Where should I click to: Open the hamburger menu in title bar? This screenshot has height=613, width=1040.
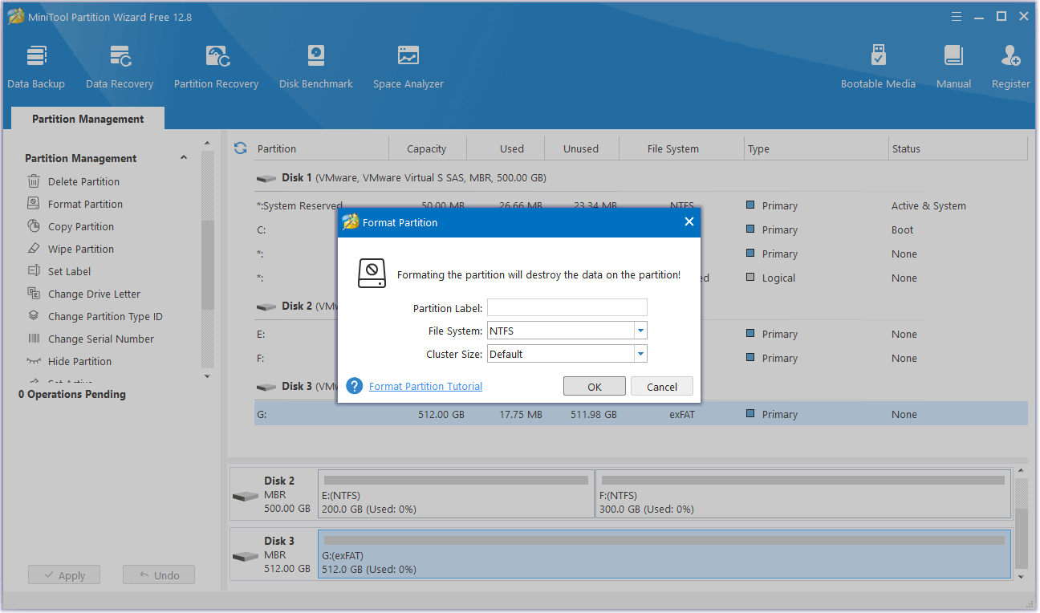(x=957, y=16)
